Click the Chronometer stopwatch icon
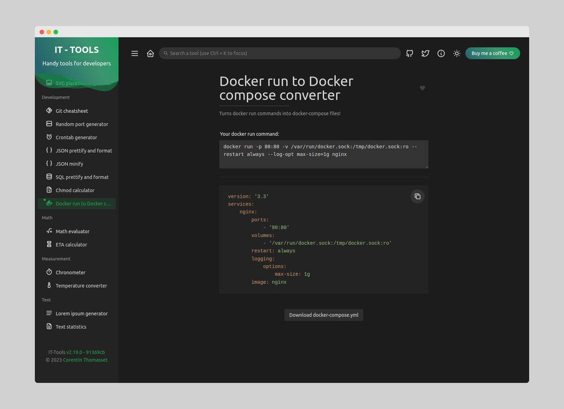 click(x=49, y=272)
